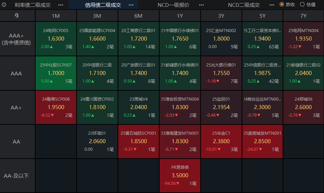Open the 20工商银行二级01 cell
Image resolution: width=324 pixels, height=193 pixels.
138,39
